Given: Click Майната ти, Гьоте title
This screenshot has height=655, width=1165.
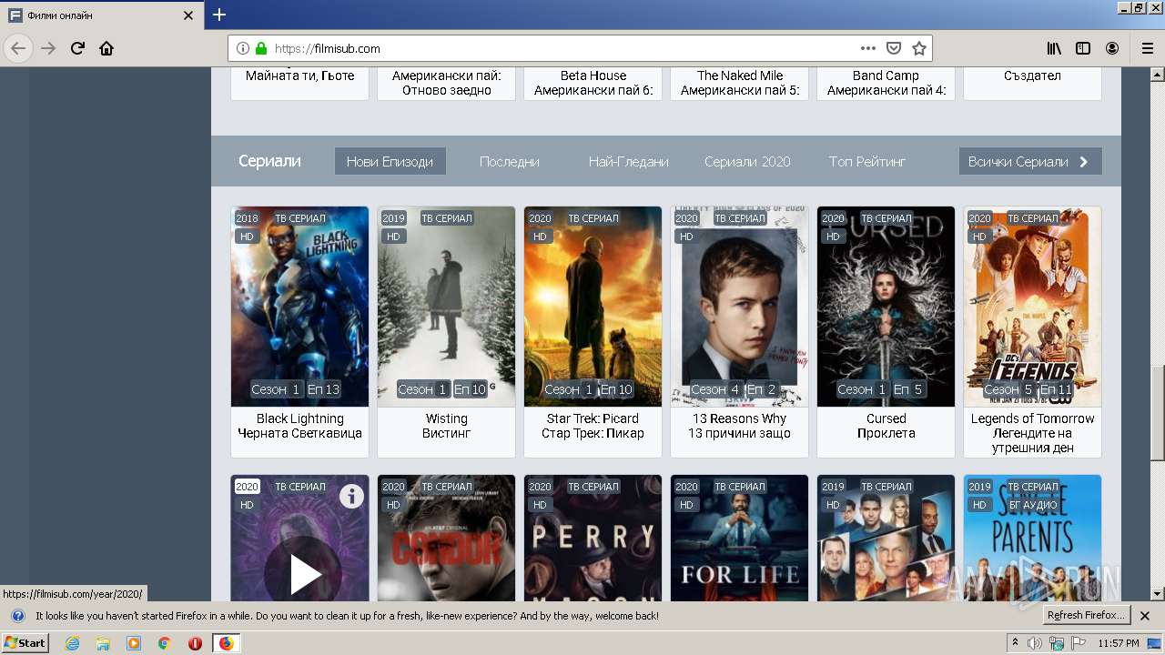Looking at the screenshot, I should pos(299,76).
